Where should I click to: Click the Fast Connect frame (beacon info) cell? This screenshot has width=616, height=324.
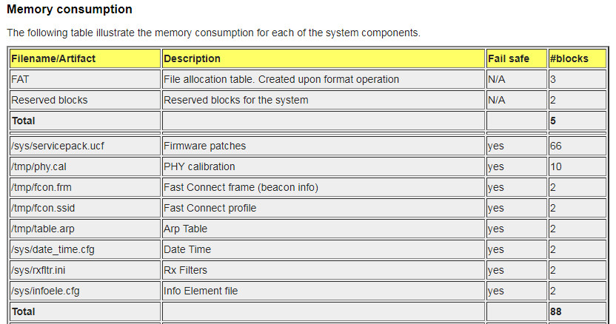[241, 187]
